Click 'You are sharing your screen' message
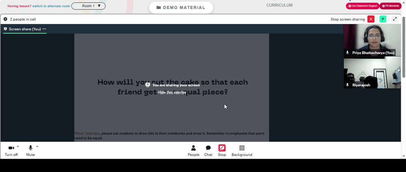The height and width of the screenshot is (172, 406). coord(176,85)
